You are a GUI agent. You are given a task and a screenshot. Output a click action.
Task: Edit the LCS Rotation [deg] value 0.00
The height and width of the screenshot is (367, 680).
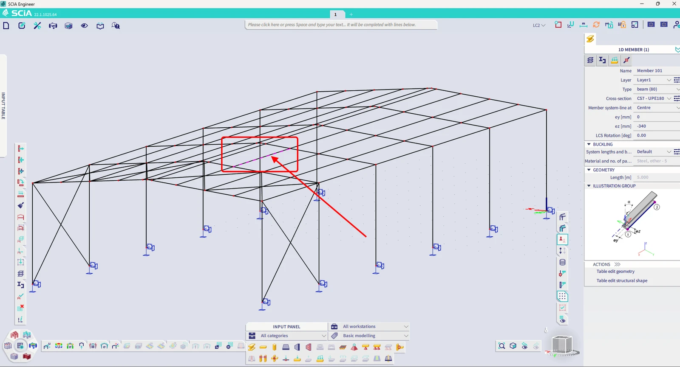657,135
